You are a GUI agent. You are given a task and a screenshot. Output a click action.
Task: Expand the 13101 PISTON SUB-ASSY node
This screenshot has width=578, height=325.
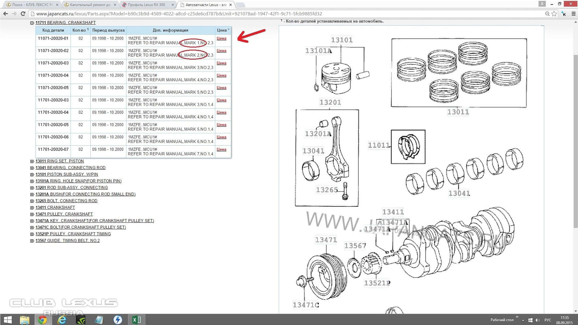32,175
